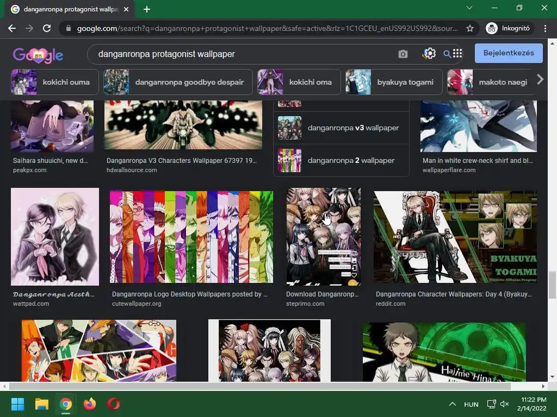Screen dimensions: 557x417
Task: Open a new browser tab
Action: coord(147,9)
